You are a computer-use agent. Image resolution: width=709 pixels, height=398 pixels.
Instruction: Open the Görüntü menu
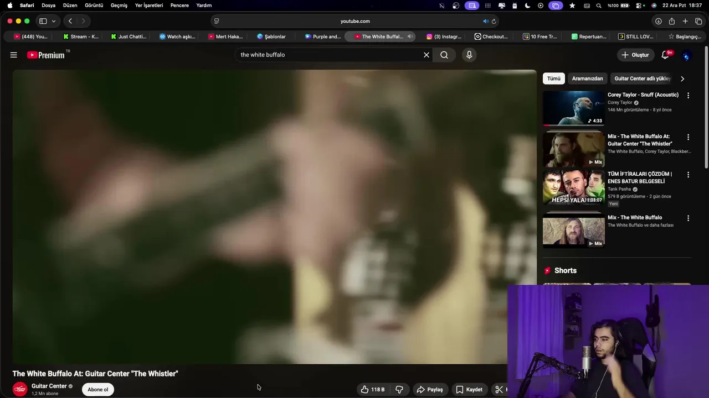(x=94, y=5)
